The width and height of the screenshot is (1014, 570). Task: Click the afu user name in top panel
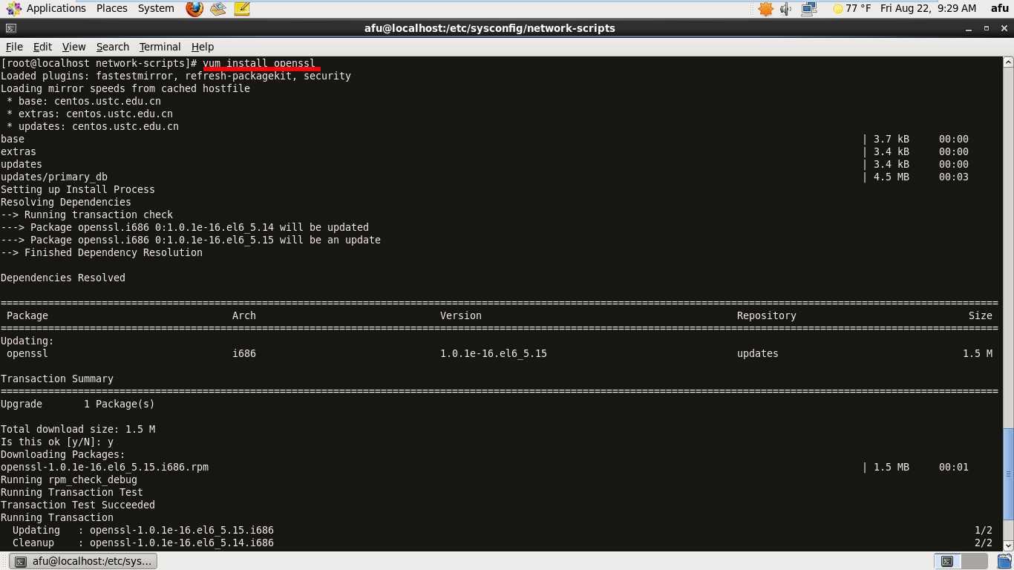pos(1000,8)
